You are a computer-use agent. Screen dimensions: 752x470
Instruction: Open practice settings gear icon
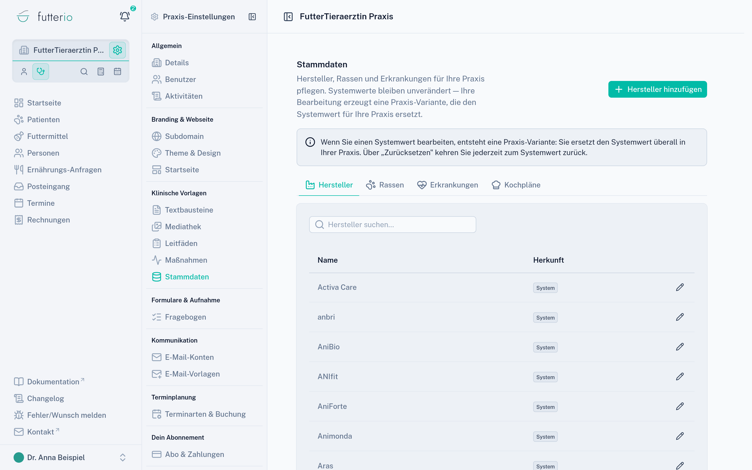point(118,50)
